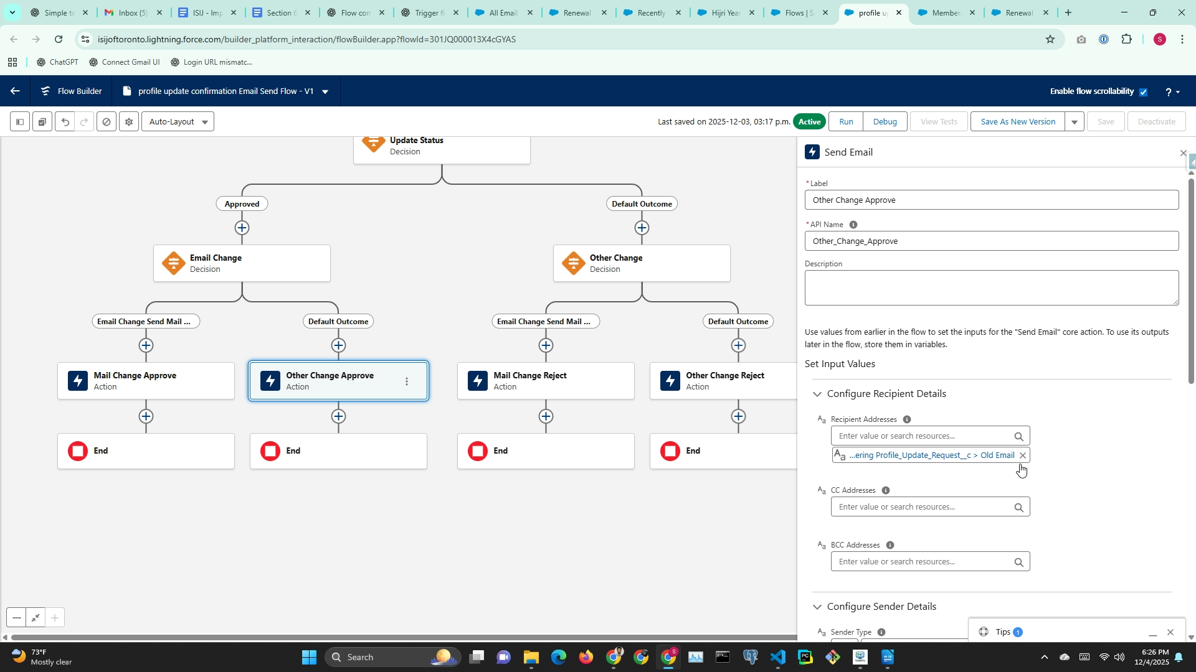This screenshot has width=1196, height=672.
Task: Collapse Configure Sender Details section
Action: 817,607
